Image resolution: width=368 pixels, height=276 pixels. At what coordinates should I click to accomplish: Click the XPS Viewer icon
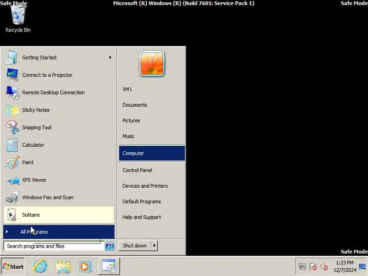pyautogui.click(x=13, y=180)
